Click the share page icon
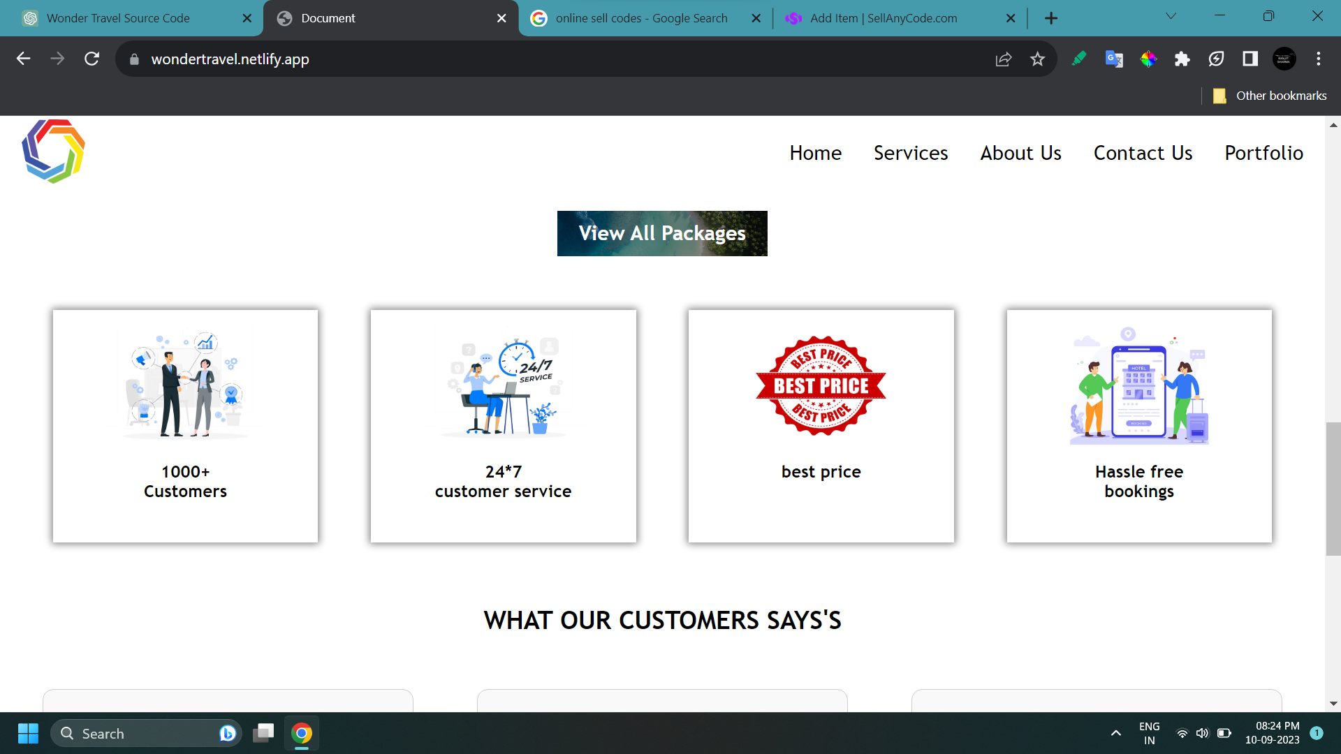The height and width of the screenshot is (754, 1341). click(x=1003, y=59)
